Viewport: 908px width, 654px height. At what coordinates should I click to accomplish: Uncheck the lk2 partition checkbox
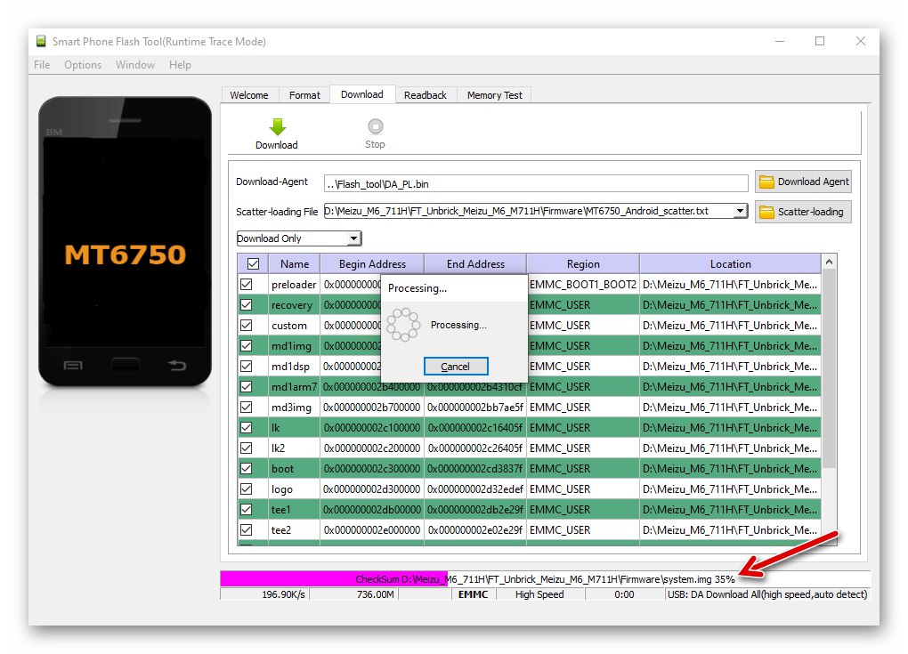[247, 448]
